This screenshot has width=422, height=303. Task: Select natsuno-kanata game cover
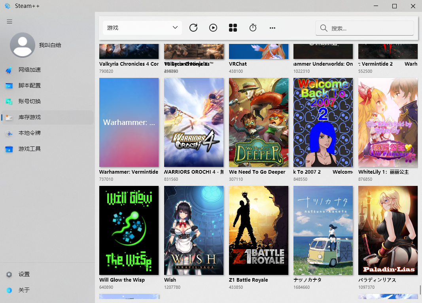point(323,230)
